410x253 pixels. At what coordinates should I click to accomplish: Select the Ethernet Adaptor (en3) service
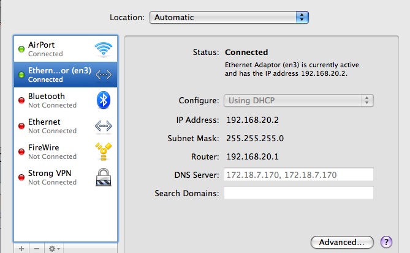[x=66, y=75]
